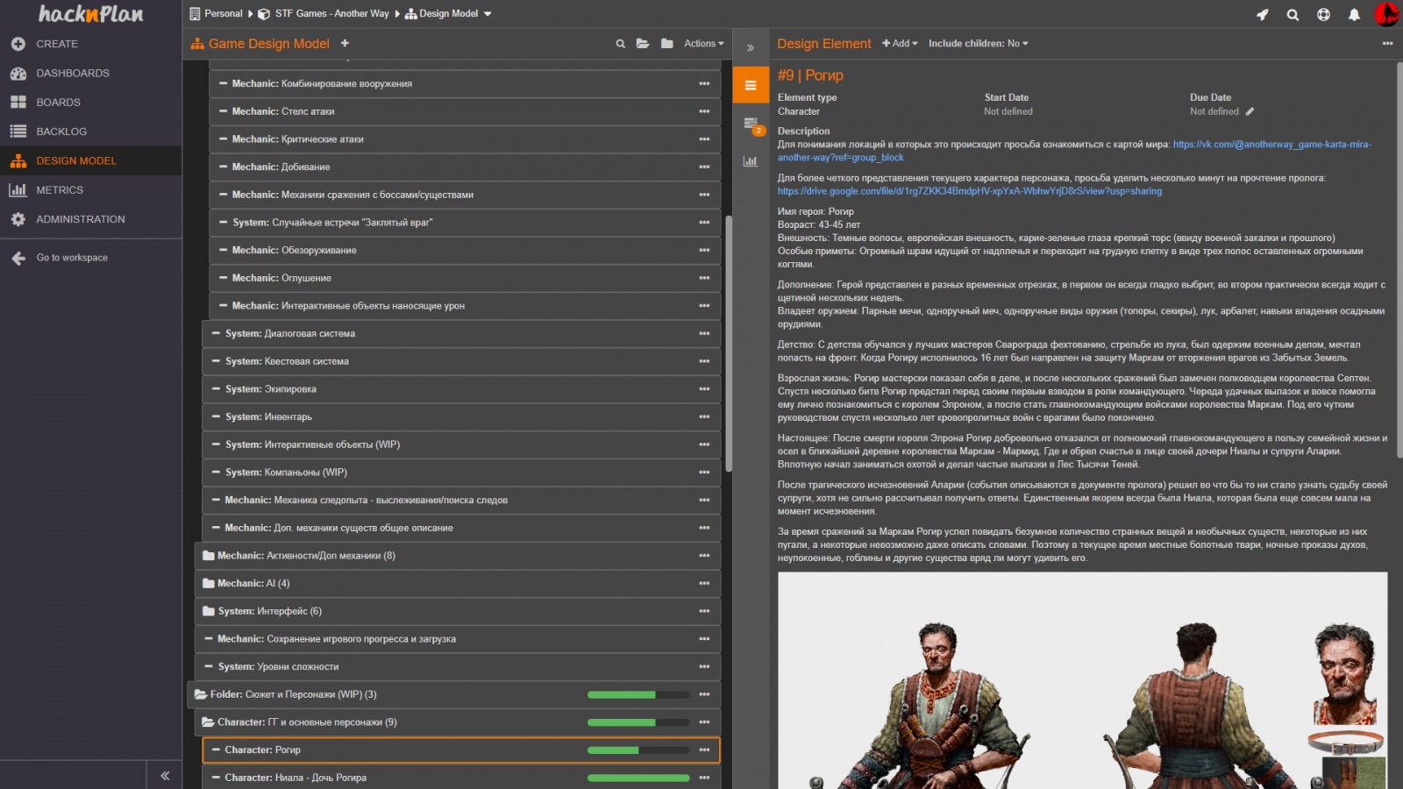Screen dimensions: 1403x789
Task: Open options for Mechanic: Стелс атаки
Action: pyautogui.click(x=704, y=112)
